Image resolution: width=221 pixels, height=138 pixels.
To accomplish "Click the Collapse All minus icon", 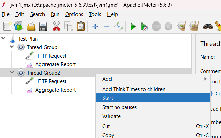I will click(106, 27).
